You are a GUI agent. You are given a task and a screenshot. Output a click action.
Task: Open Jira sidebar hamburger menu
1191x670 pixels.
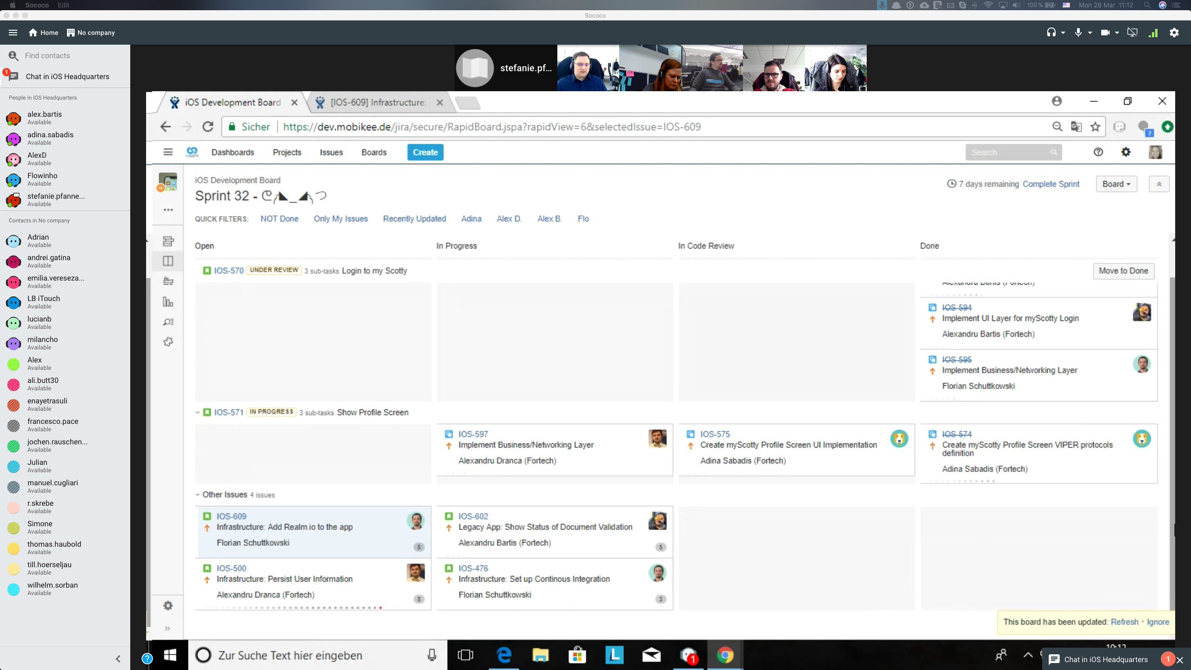point(168,152)
